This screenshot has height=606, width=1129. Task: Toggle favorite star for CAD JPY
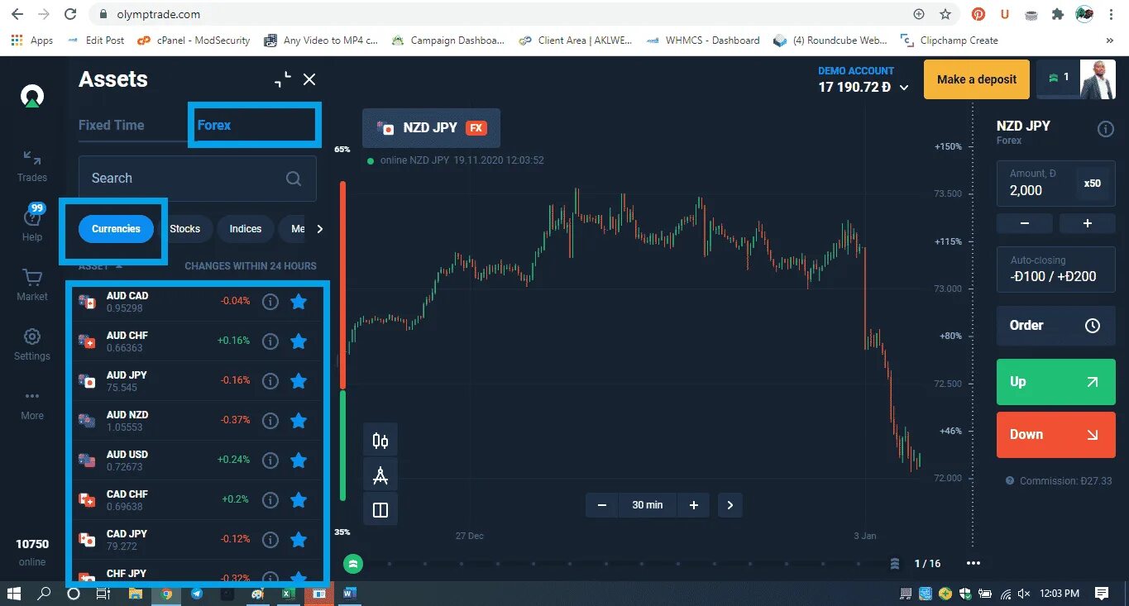click(299, 540)
